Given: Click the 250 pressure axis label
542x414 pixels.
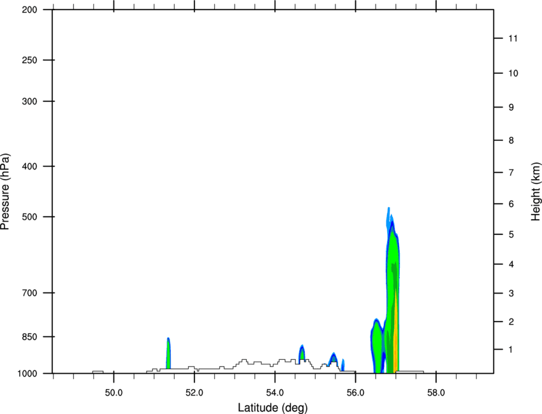Looking at the screenshot, I should (x=29, y=60).
